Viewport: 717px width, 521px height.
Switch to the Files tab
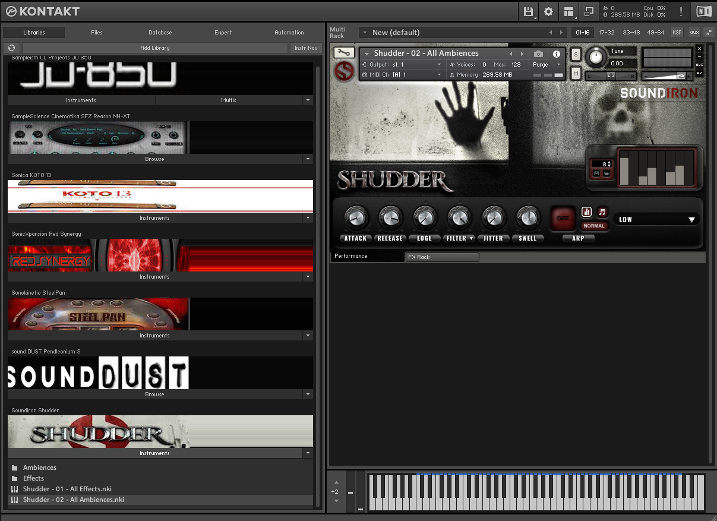click(97, 33)
